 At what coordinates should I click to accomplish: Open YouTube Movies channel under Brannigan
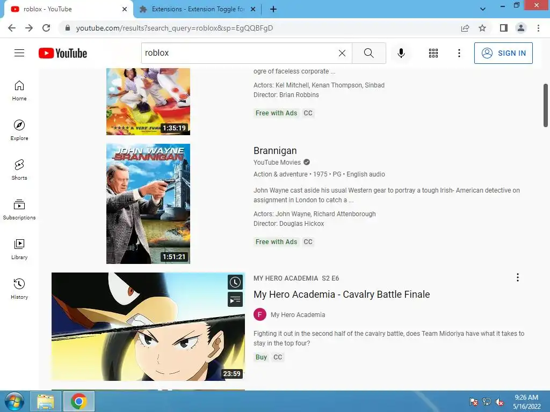277,162
